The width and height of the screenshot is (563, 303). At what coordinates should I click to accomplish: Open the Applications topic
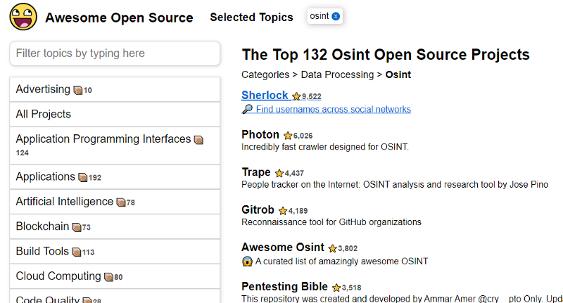pos(115,176)
